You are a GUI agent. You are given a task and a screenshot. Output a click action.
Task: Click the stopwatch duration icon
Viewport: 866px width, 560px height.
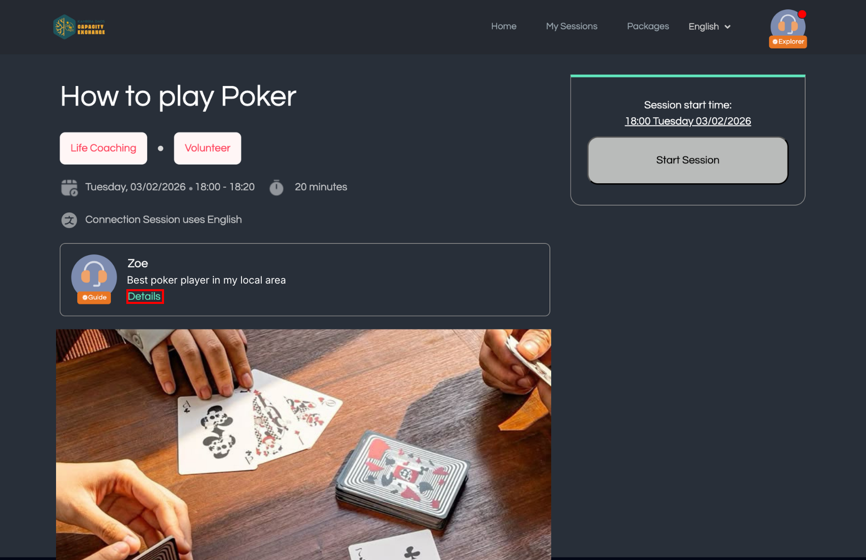tap(276, 187)
